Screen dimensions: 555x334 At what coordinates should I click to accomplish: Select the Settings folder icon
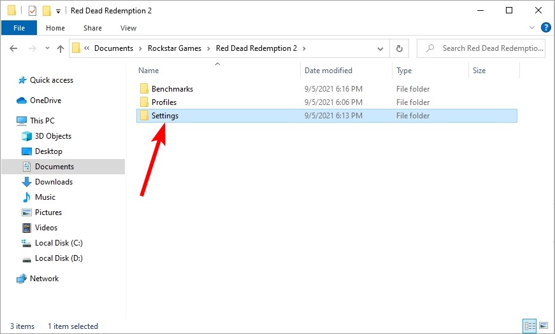[x=144, y=115]
